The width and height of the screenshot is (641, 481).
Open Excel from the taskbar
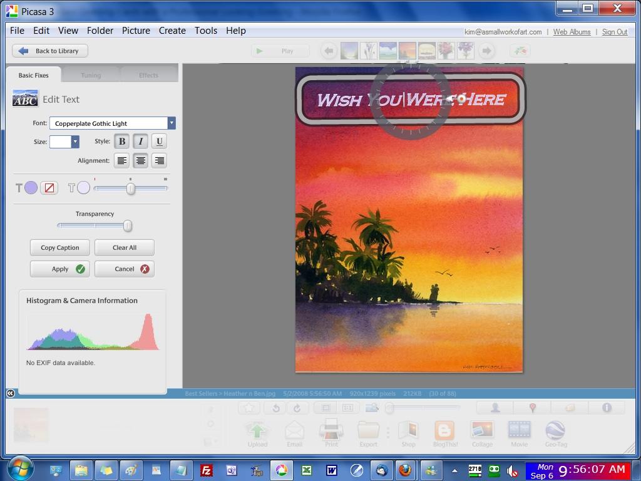(306, 470)
